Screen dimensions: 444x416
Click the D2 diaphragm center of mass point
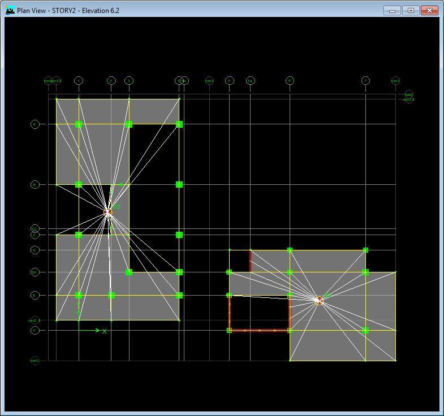tap(108, 213)
